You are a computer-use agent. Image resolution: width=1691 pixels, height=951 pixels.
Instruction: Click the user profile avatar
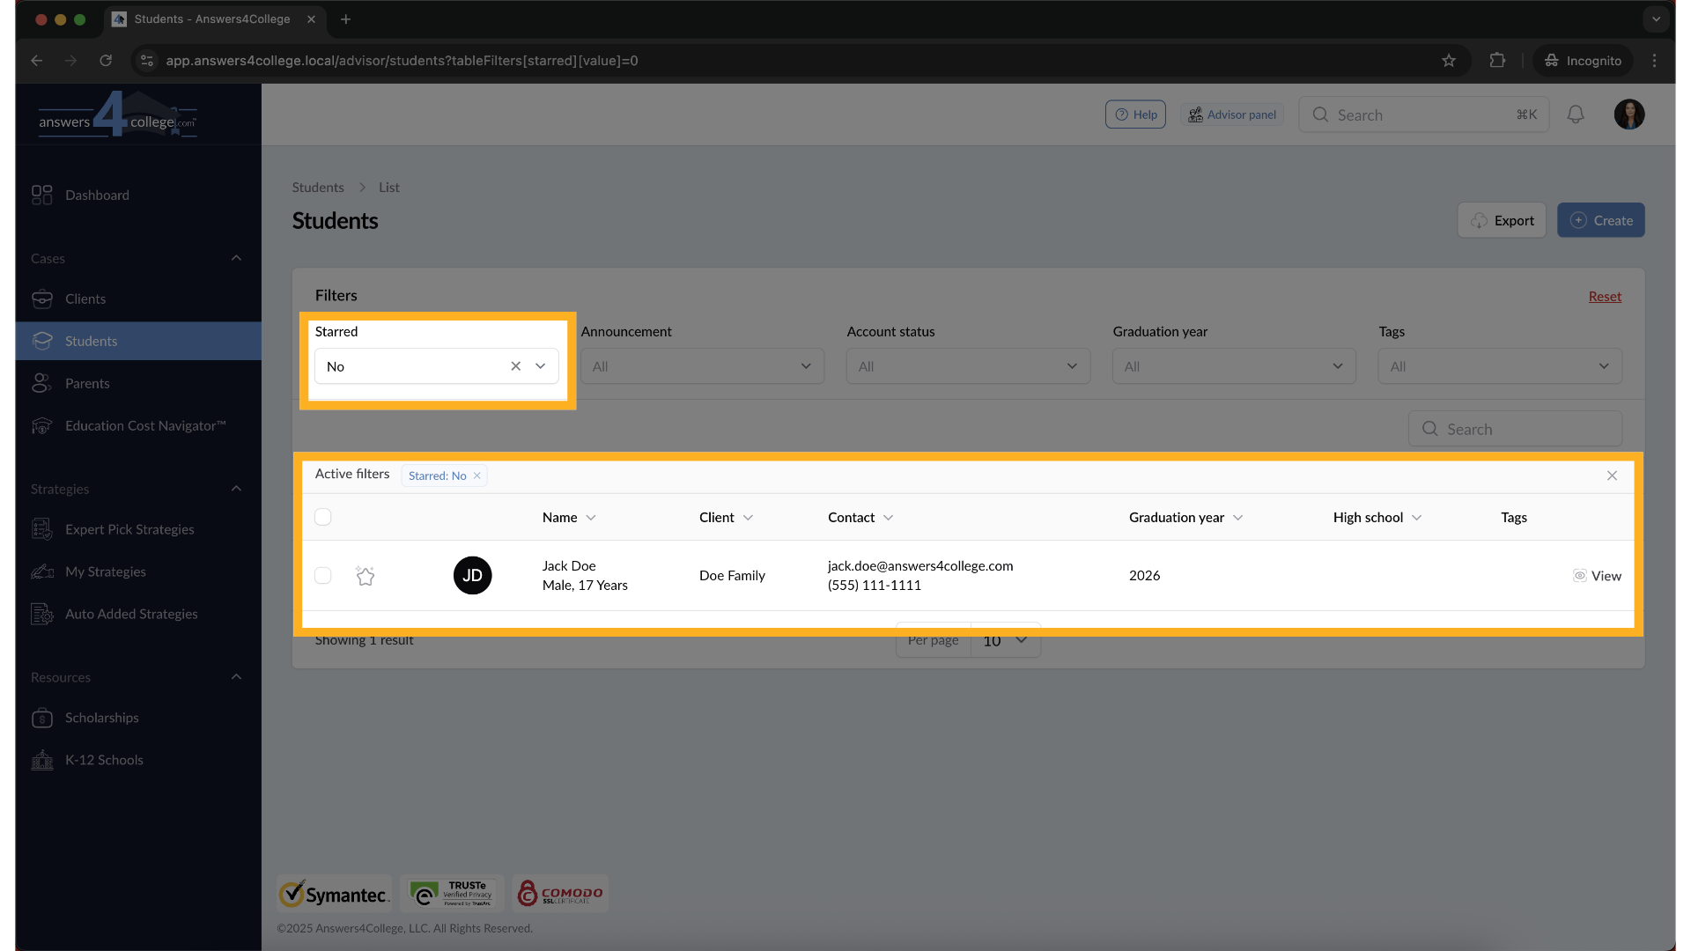coord(1628,114)
